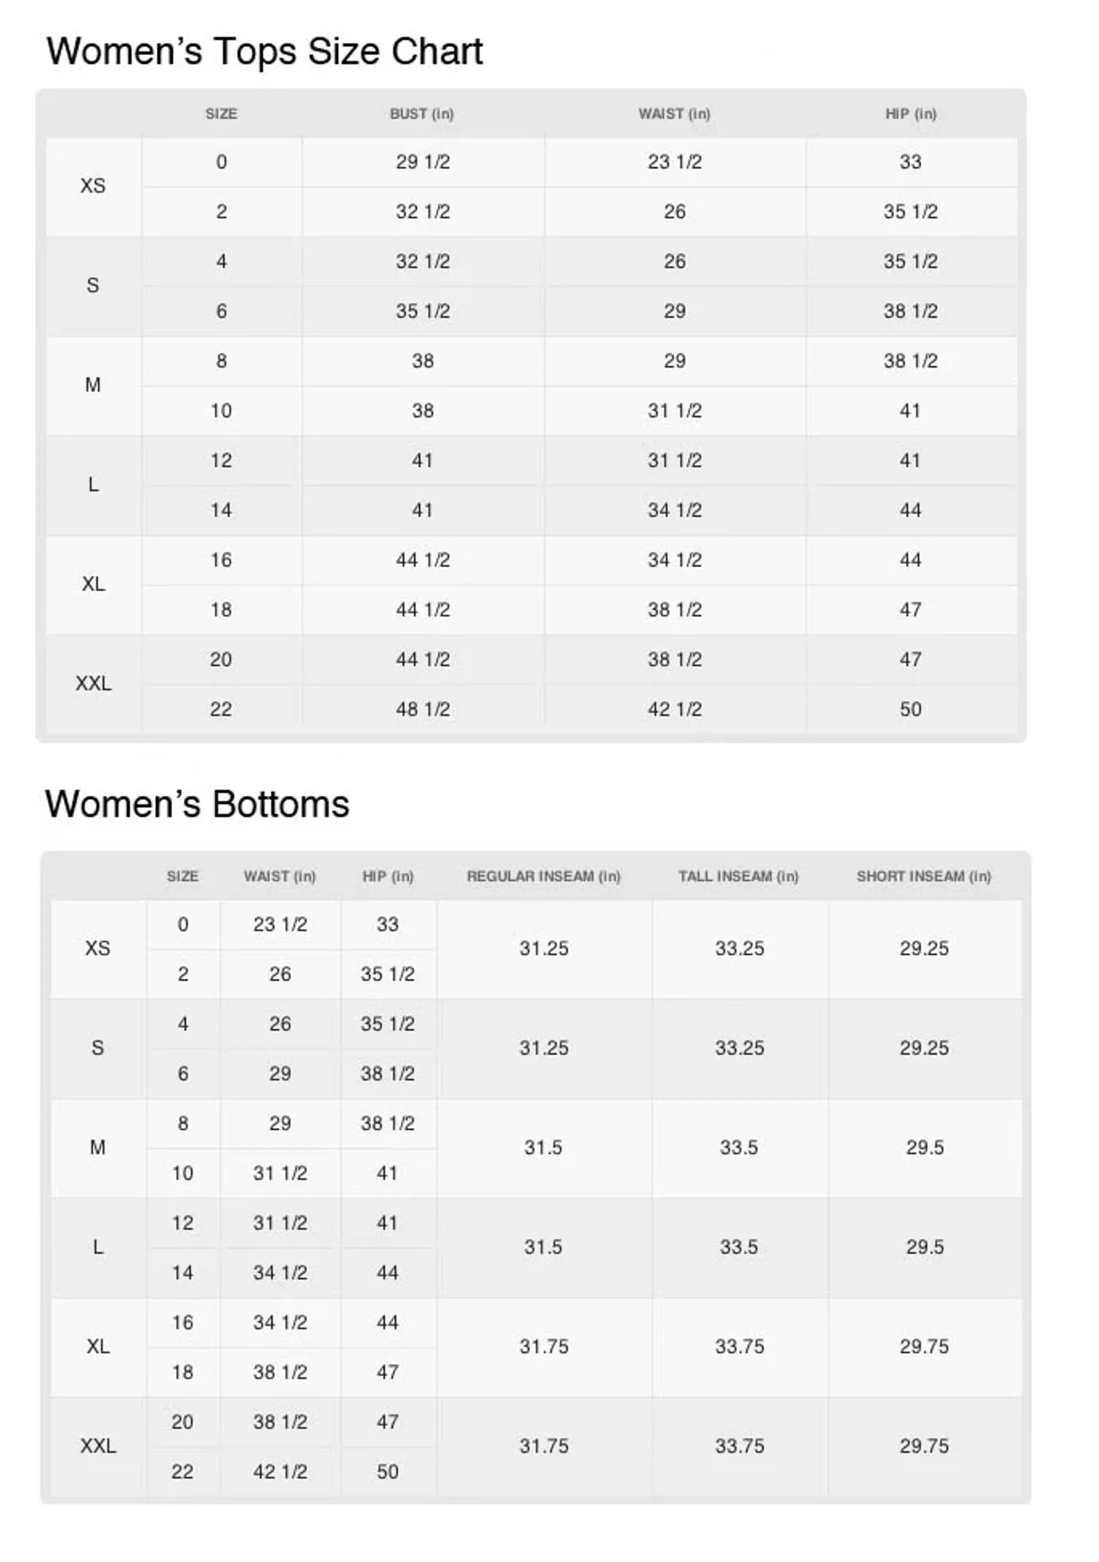Select the HIP (in) header in tops table

pyautogui.click(x=911, y=115)
